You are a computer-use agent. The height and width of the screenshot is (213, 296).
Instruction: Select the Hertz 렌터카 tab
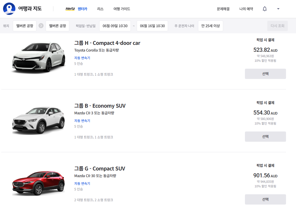[x=76, y=9]
